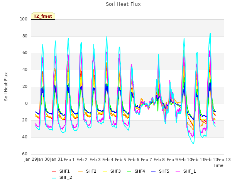The width and height of the screenshot is (247, 185).
Task: Click the Feb 11 x-axis date label
Action: [198, 160]
